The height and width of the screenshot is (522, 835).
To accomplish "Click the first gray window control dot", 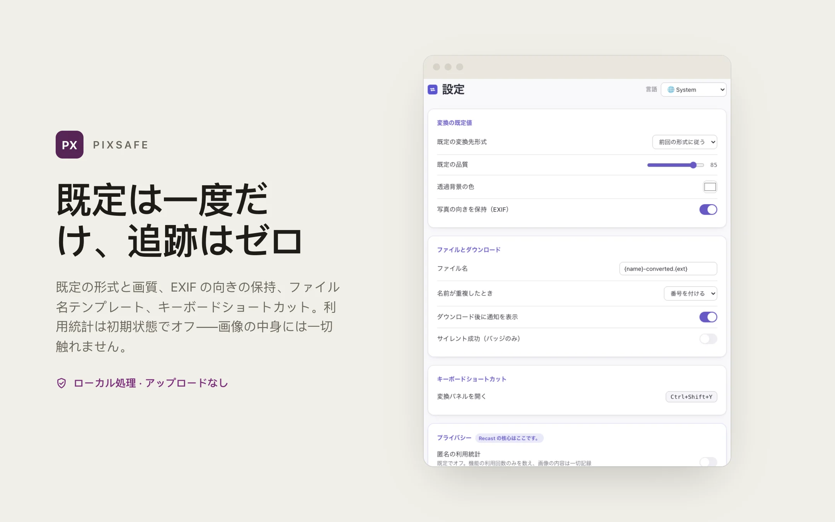I will click(436, 67).
